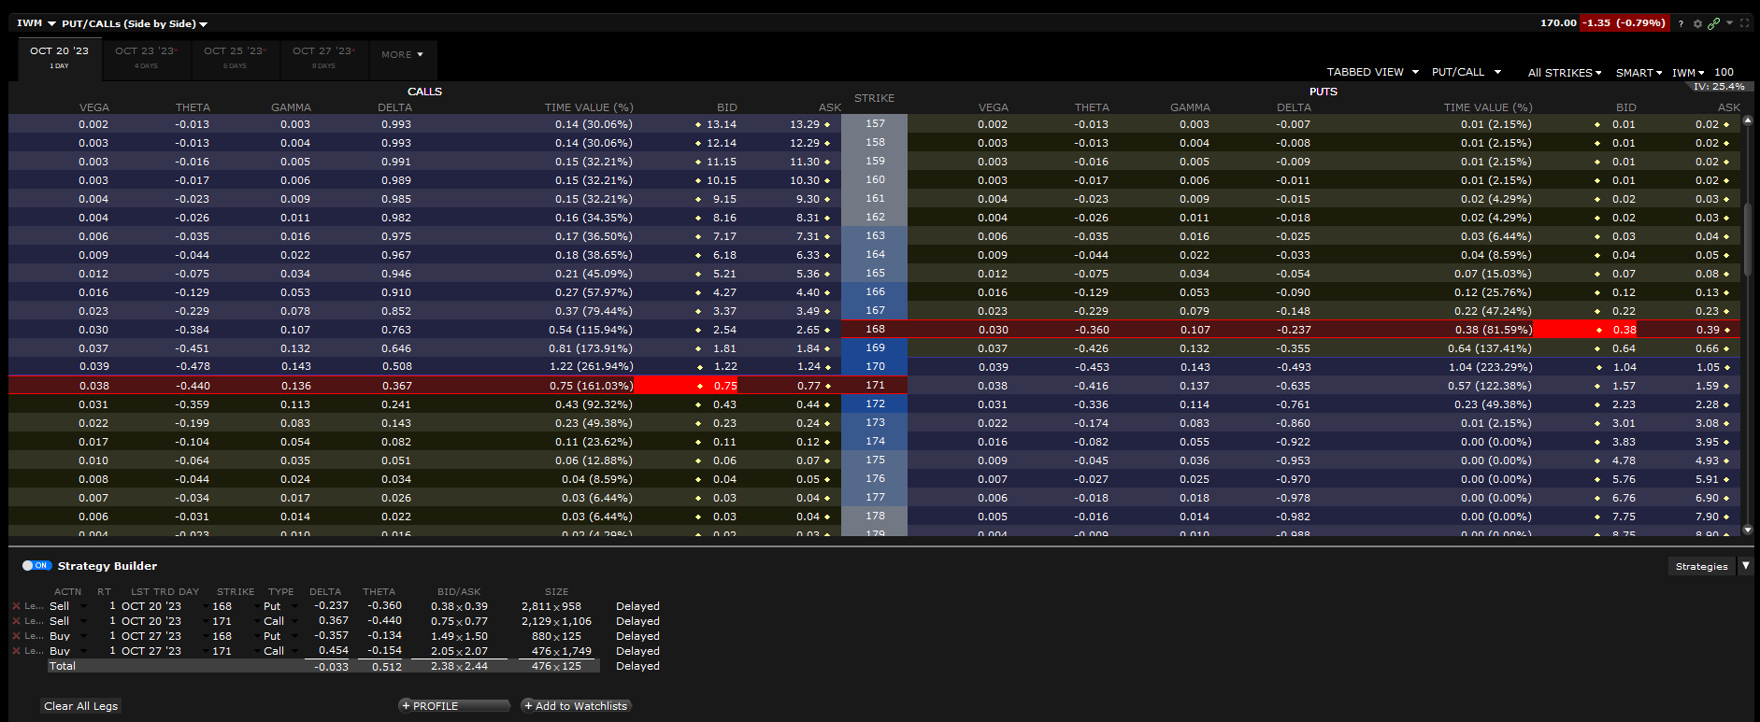Click the 2.38x2.44 total bid/ask value
The width and height of the screenshot is (1760, 722).
pos(459,666)
